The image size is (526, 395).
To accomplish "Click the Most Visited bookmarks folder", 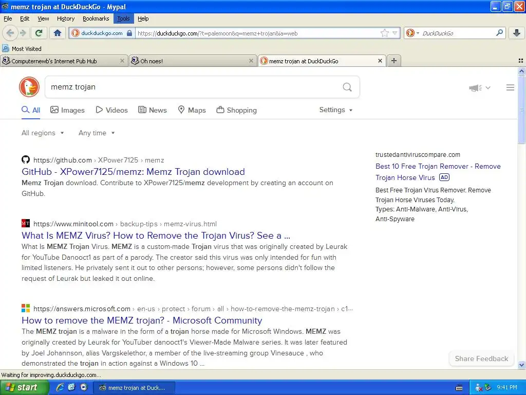I will 22,49.
